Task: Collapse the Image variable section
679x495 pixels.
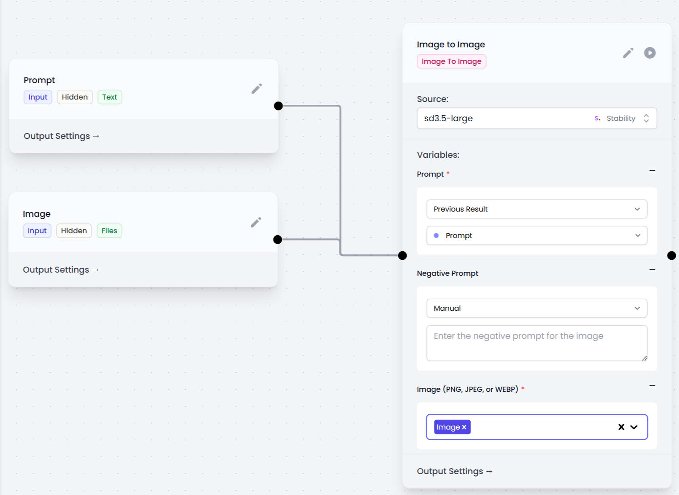Action: click(x=652, y=386)
